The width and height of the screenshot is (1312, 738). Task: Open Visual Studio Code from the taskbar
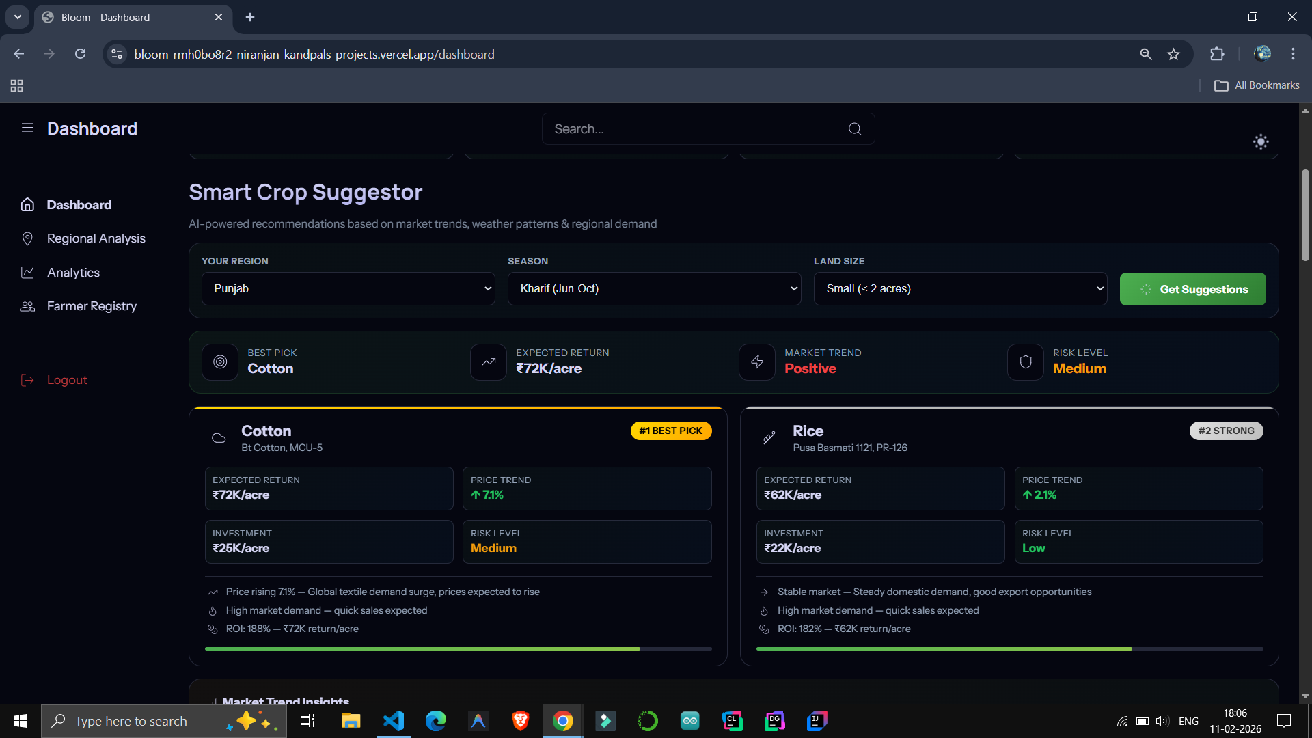coord(394,721)
